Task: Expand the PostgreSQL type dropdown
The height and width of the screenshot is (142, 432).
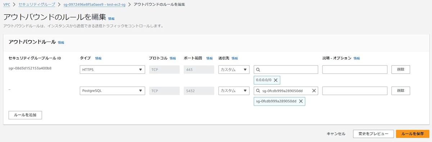Action: pyautogui.click(x=112, y=91)
